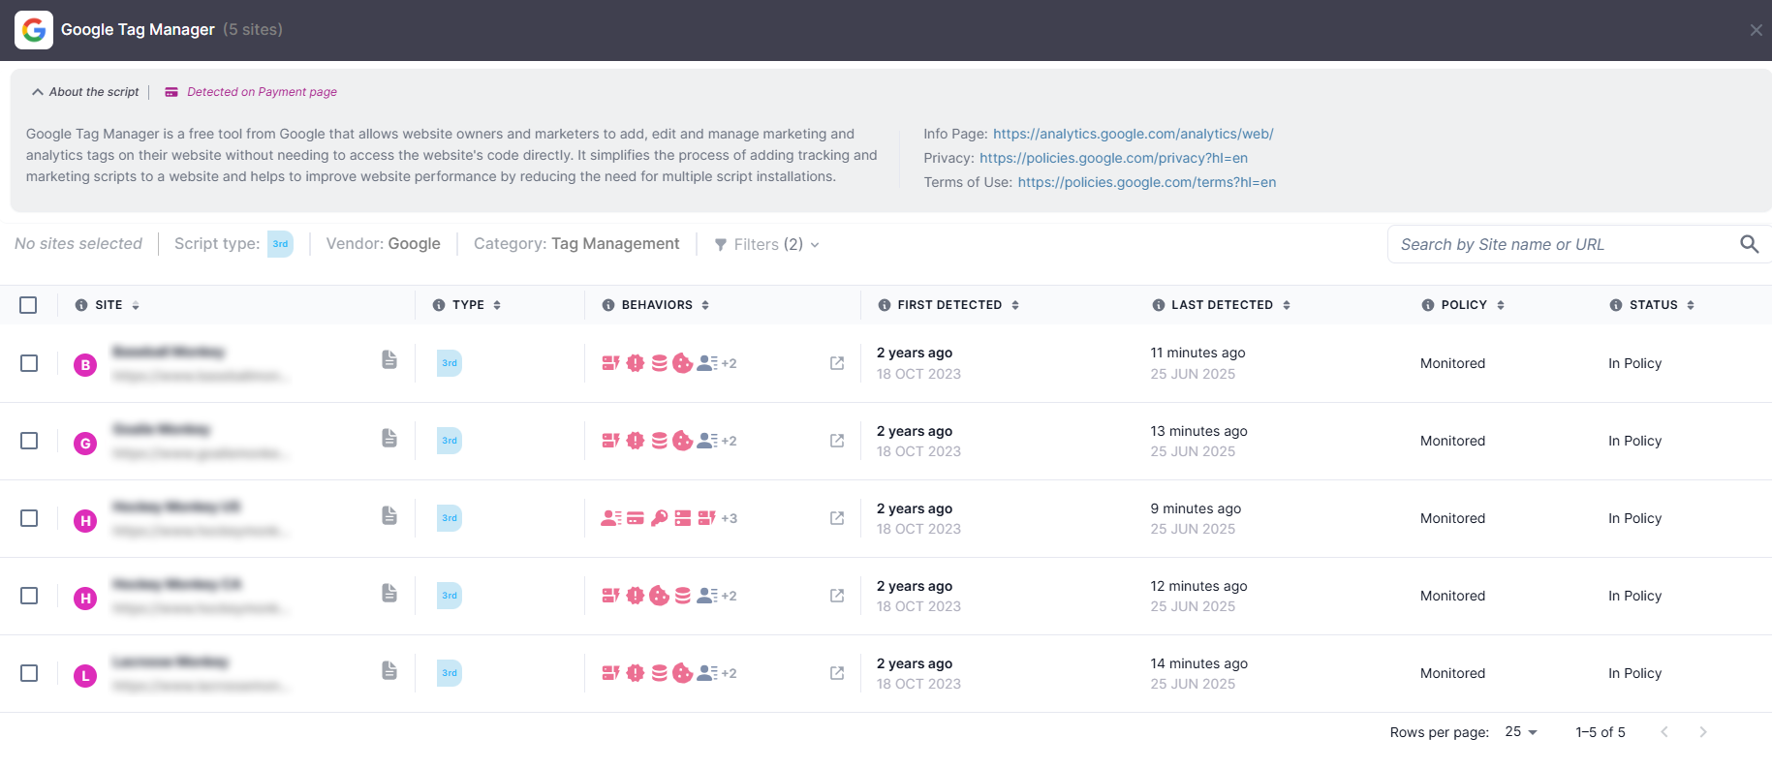Image resolution: width=1772 pixels, height=769 pixels.
Task: Open behaviors external link in B site row
Action: click(837, 363)
